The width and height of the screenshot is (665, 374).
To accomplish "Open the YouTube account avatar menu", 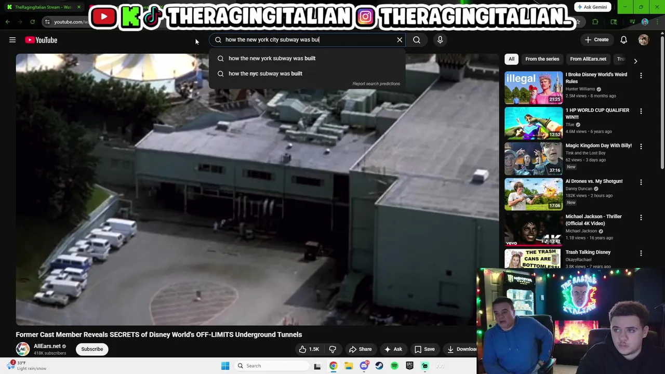I will [x=644, y=40].
